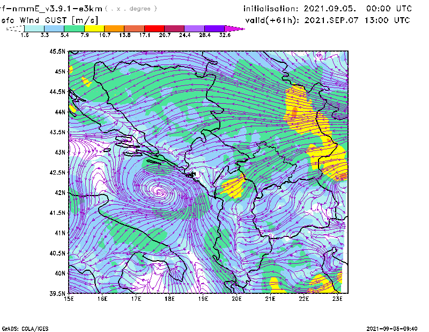Viewport: 429px width, 332px height.
Task: Click the "40.5N" latitude label
Action: coord(57,253)
